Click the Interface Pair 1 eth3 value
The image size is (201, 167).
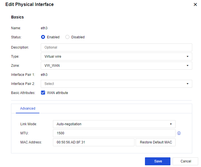tap(44, 75)
